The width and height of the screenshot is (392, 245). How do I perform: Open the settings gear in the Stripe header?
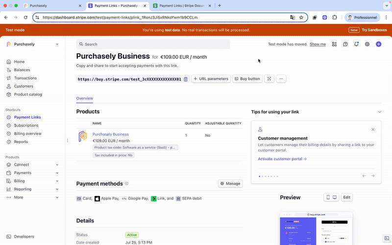point(367,44)
